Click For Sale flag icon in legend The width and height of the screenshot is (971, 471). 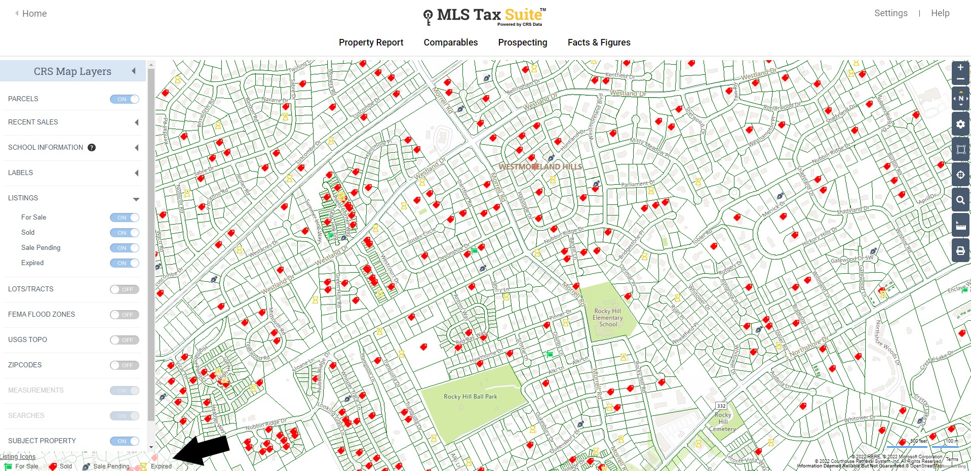click(x=8, y=466)
